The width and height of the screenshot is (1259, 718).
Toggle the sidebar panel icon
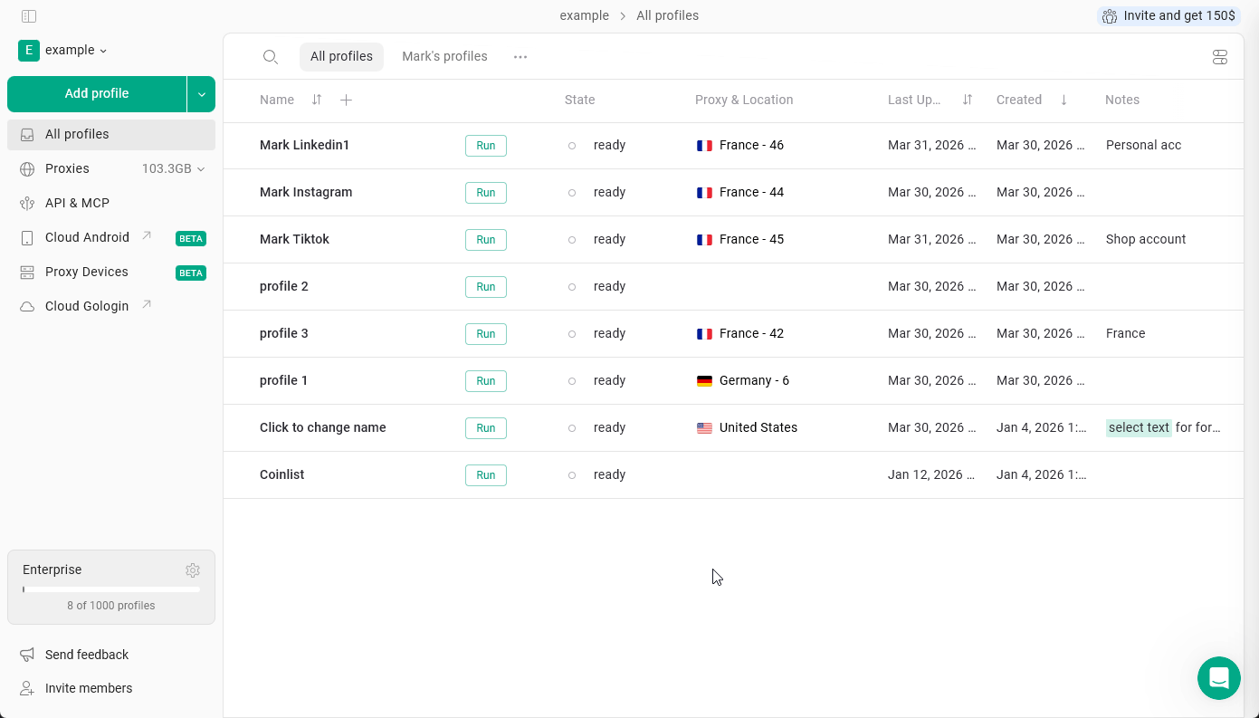pos(29,16)
